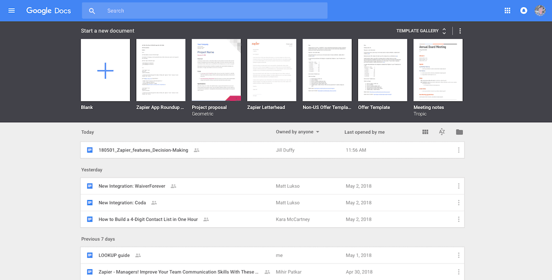This screenshot has width=552, height=280.
Task: Open more options for 4-Digit Contact List row
Action: pyautogui.click(x=459, y=219)
